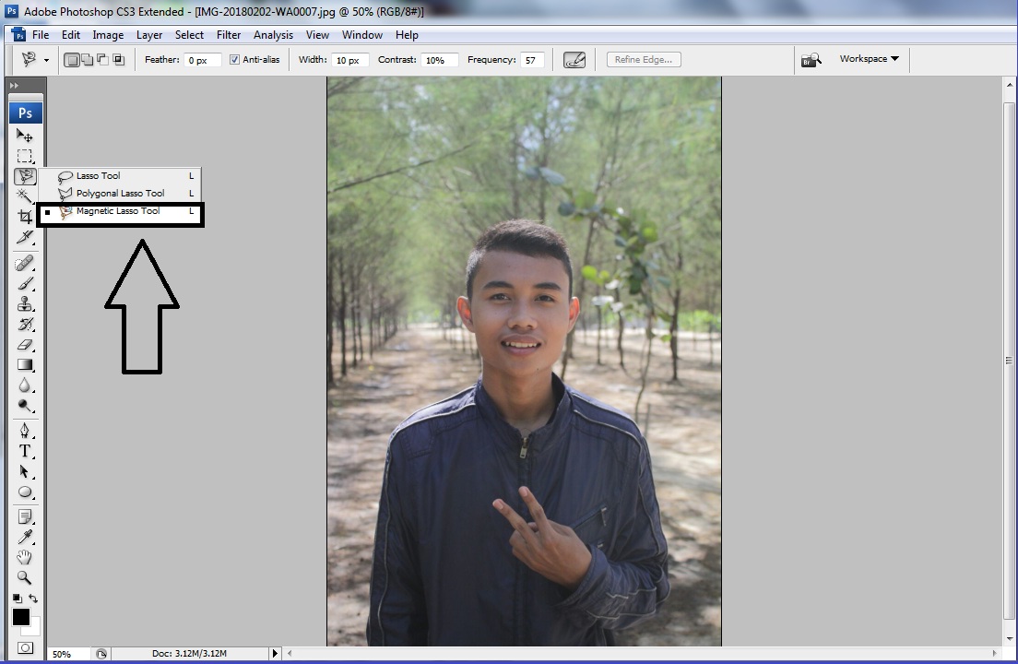This screenshot has width=1018, height=664.
Task: Choose New selection mode
Action: click(x=72, y=60)
